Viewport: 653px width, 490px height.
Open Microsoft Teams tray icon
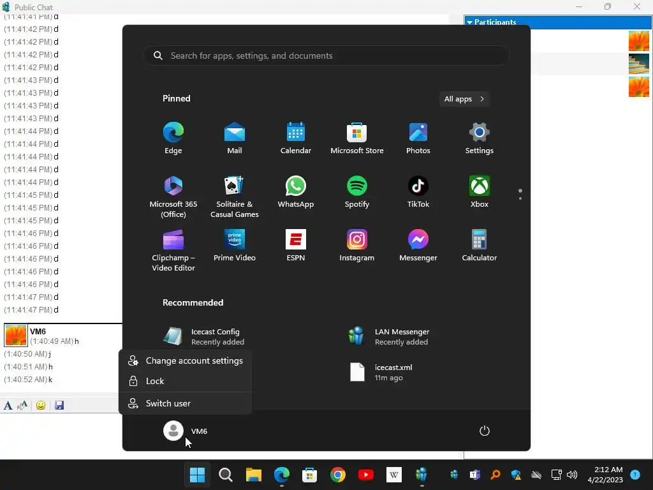[x=474, y=475]
